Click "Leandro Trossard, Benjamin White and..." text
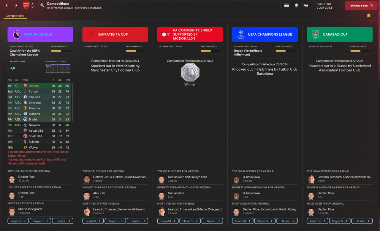Screen dimensions: 380x231 120,209
